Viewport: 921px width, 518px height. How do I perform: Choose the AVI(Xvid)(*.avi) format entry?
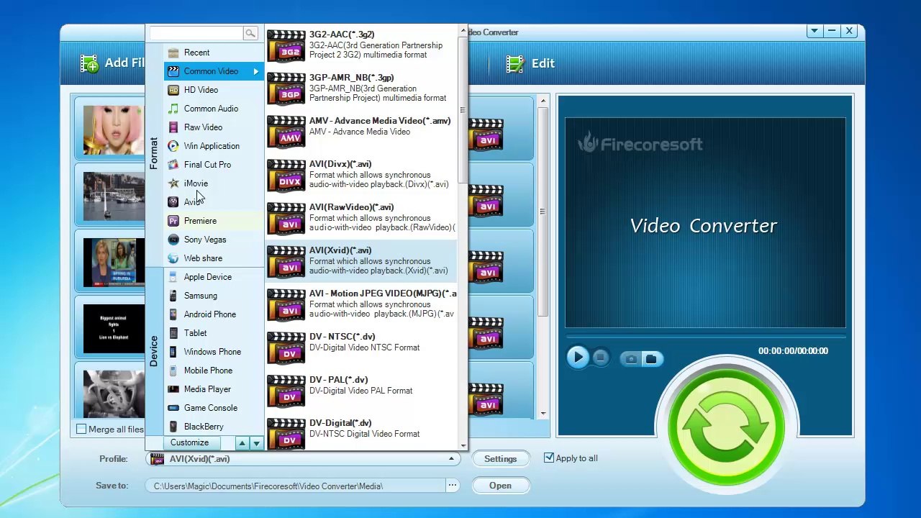(x=361, y=260)
